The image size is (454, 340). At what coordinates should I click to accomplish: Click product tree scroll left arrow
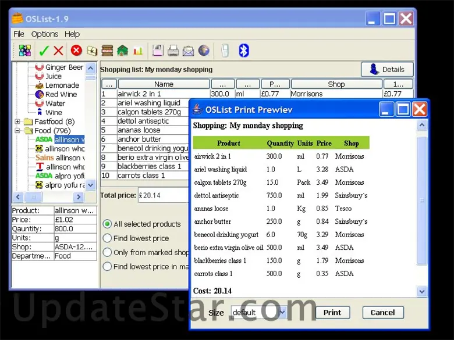tap(18, 197)
